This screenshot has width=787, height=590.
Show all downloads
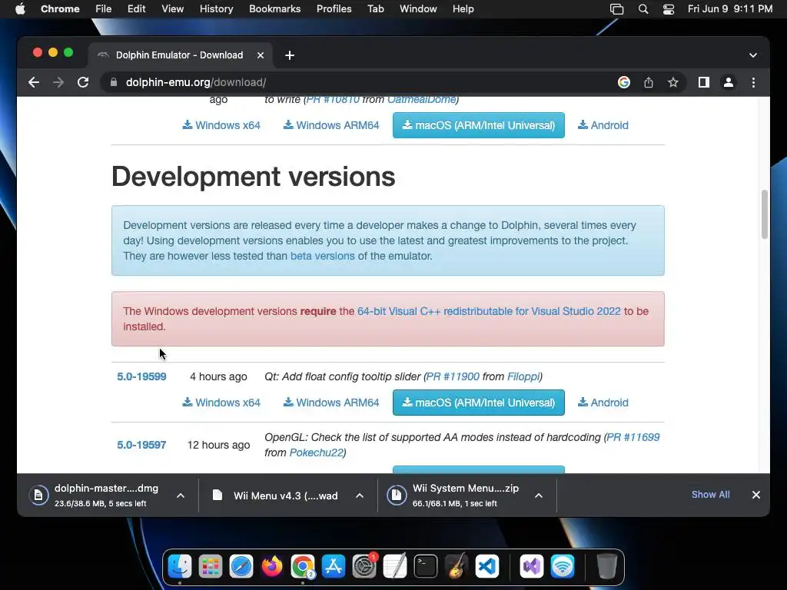point(710,495)
